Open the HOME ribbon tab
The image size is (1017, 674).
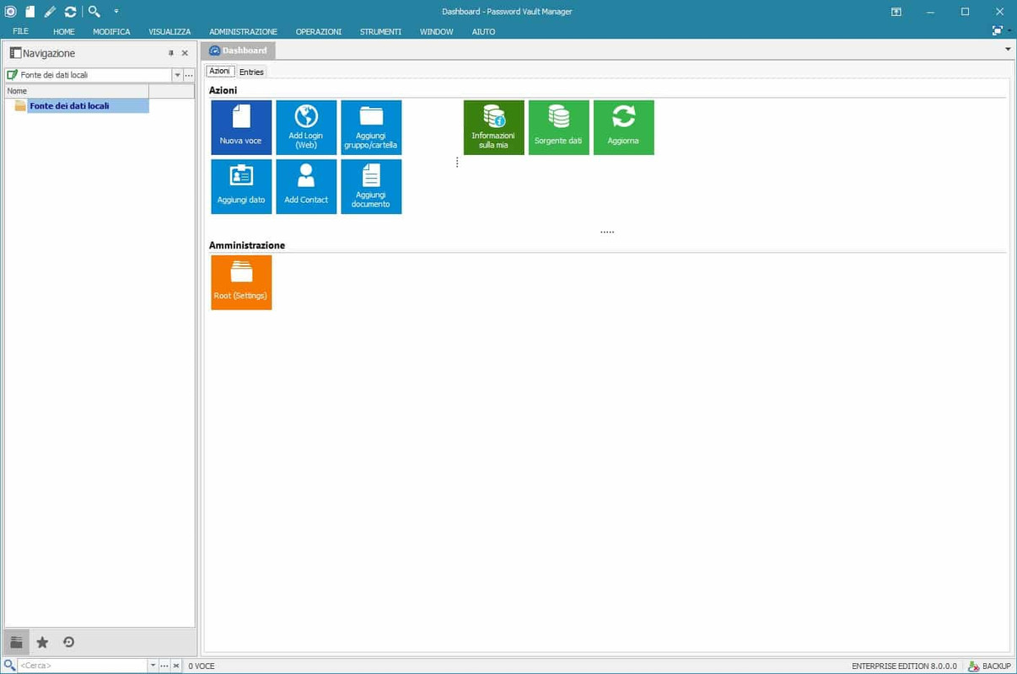64,32
